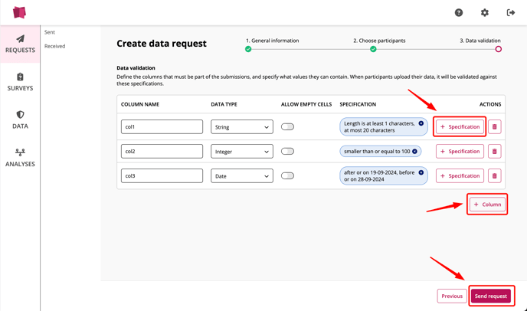The image size is (527, 311).
Task: Delete the col2 row with trash icon
Action: tap(494, 152)
